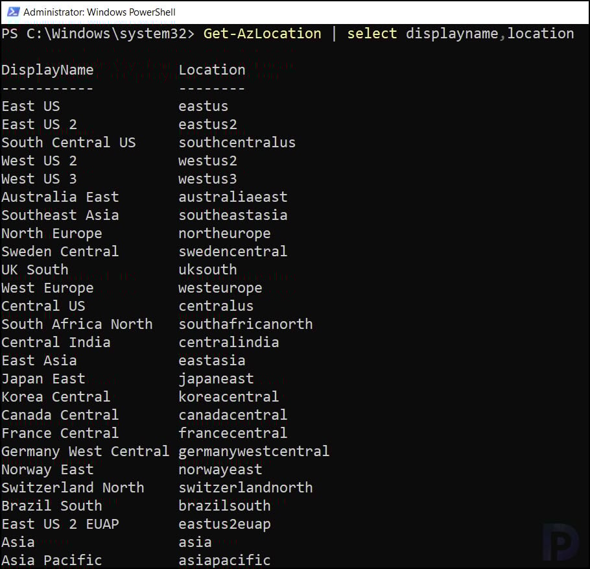Viewport: 590px width, 569px height.
Task: Click the 'Korea Central' display name
Action: pyautogui.click(x=56, y=397)
